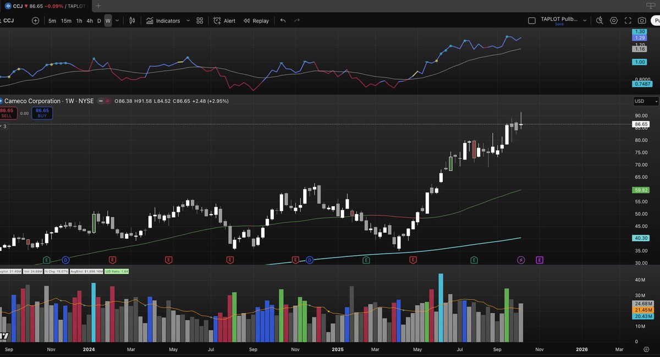Click the 2026 label on time axis

point(581,349)
